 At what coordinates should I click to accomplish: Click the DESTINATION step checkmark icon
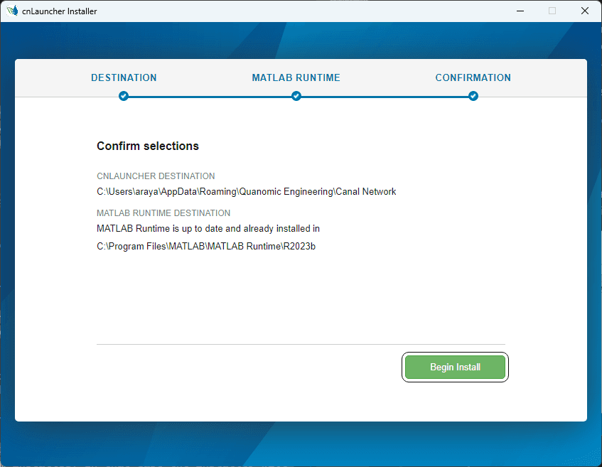pos(124,95)
